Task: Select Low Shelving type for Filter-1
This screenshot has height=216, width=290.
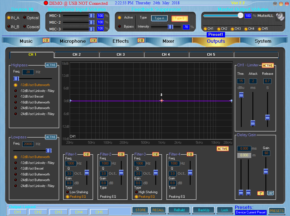Action: click(67, 192)
